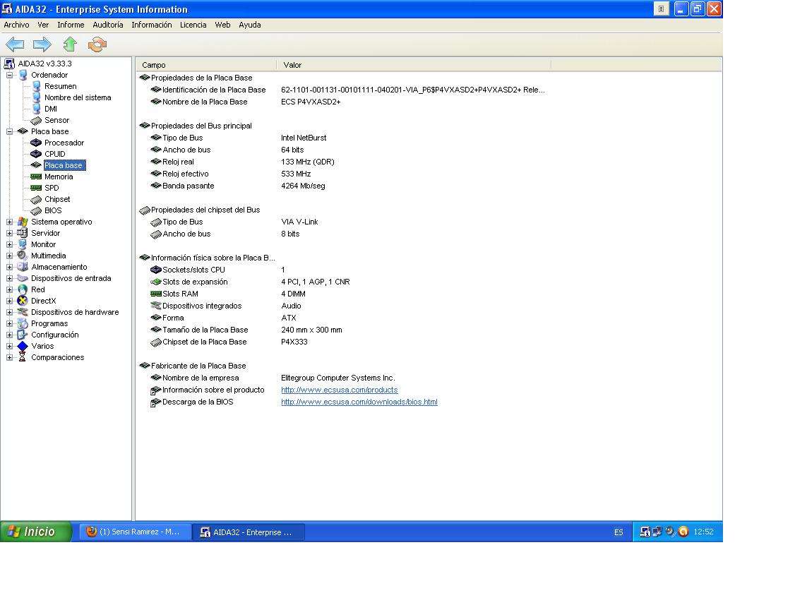Select the Chipset icon in tree

pyautogui.click(x=36, y=200)
